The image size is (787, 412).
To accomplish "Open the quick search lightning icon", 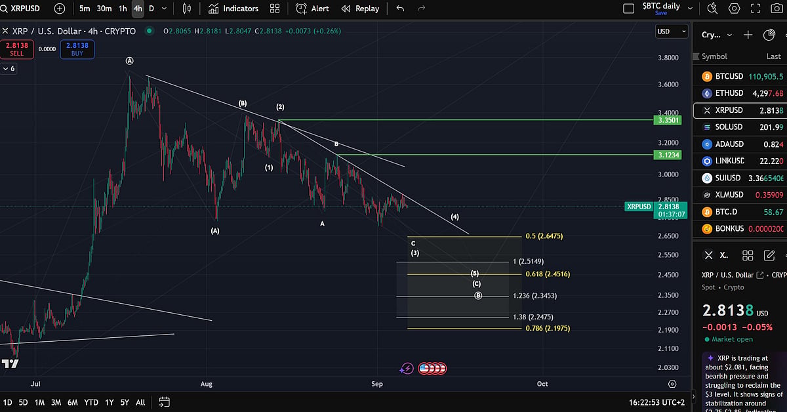I will click(712, 9).
